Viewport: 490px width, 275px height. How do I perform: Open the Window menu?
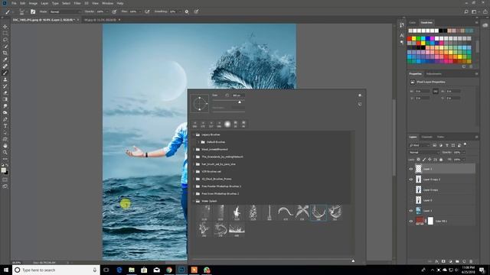(x=107, y=3)
